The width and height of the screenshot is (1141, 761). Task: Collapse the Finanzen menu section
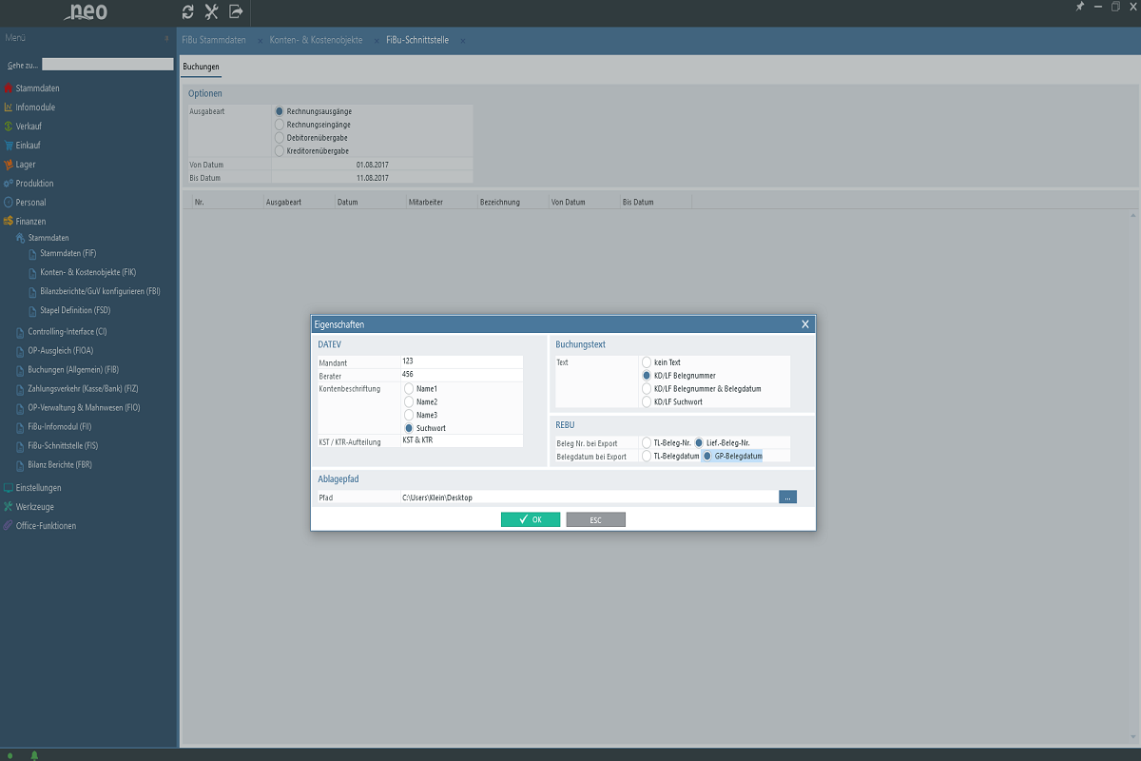coord(30,222)
